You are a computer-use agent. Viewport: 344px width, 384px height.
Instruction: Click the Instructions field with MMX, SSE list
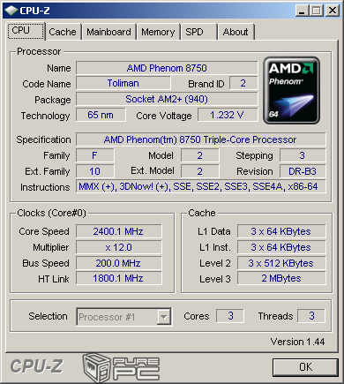(201, 186)
